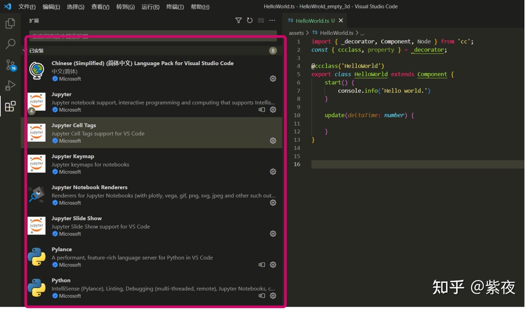Click the remote indicator icon on Pylance
This screenshot has height=310, width=530.
click(262, 265)
